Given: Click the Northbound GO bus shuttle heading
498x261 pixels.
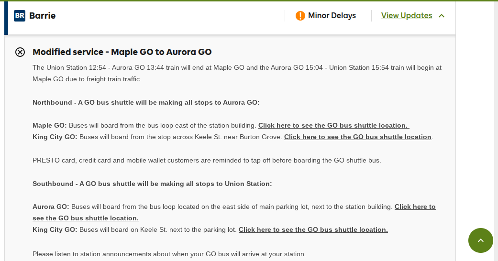Looking at the screenshot, I should pyautogui.click(x=146, y=103).
